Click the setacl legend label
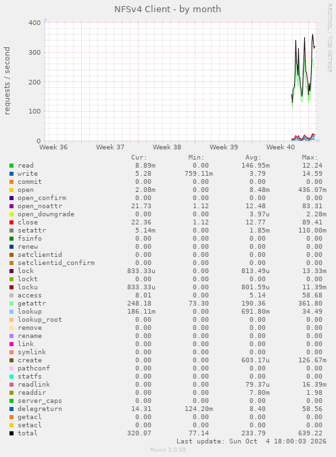This screenshot has height=457, width=336. point(30,425)
